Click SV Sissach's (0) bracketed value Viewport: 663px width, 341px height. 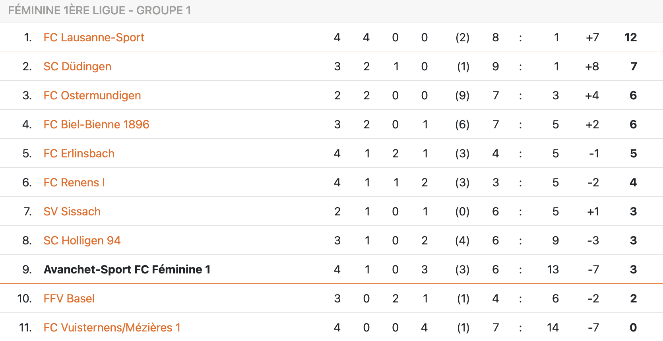(462, 211)
